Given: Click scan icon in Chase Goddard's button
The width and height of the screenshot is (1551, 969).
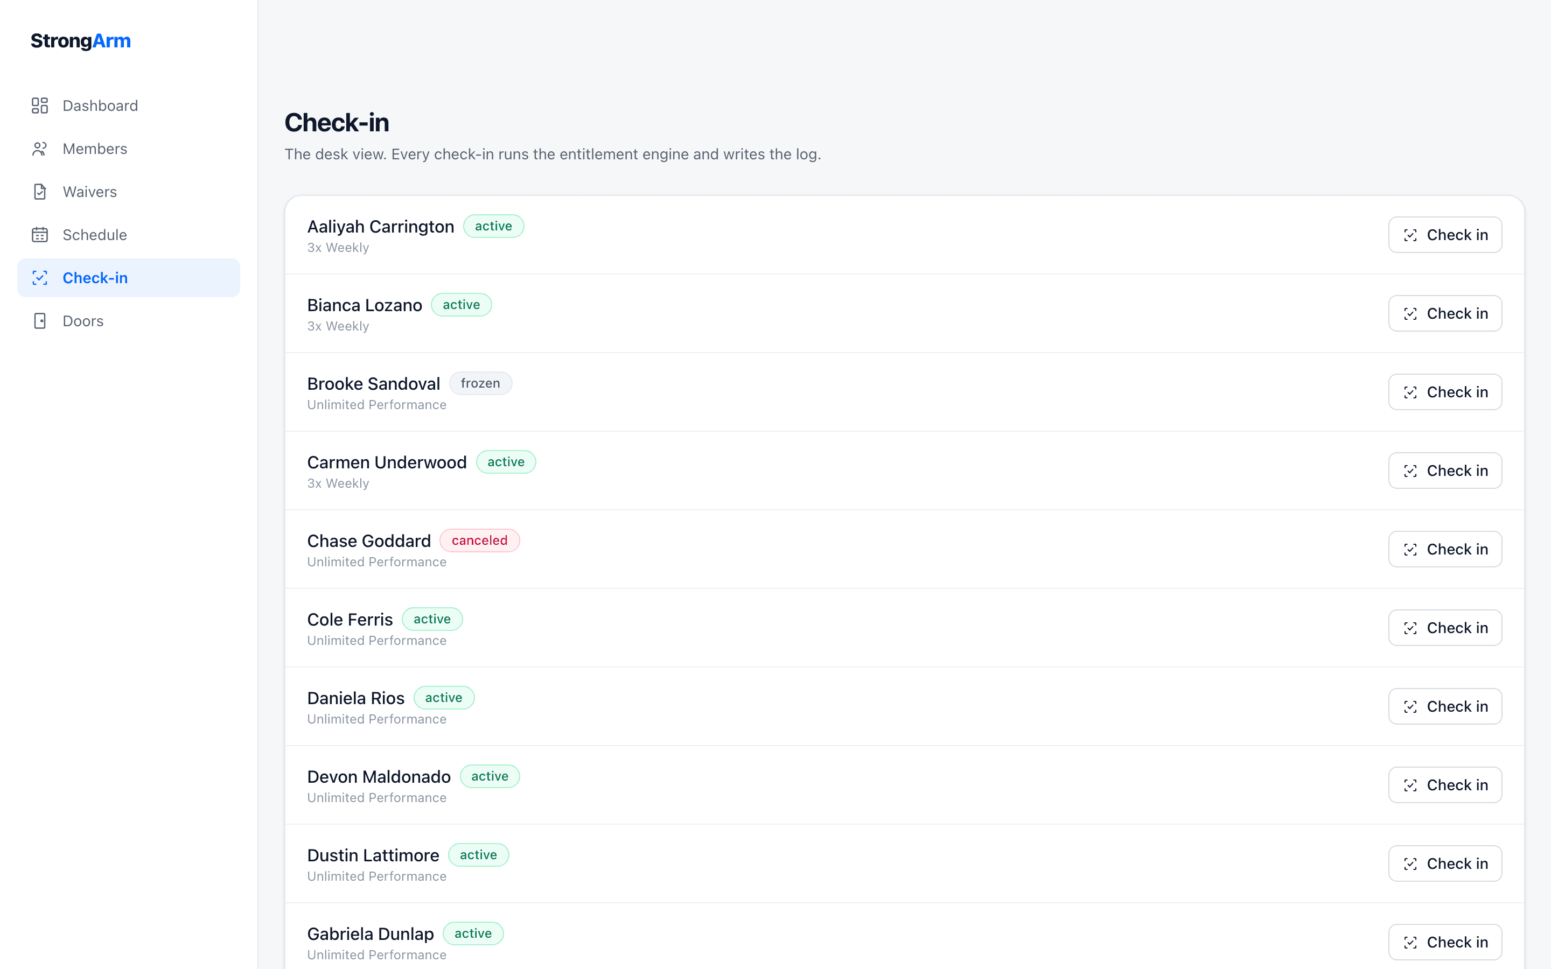Looking at the screenshot, I should pos(1410,549).
